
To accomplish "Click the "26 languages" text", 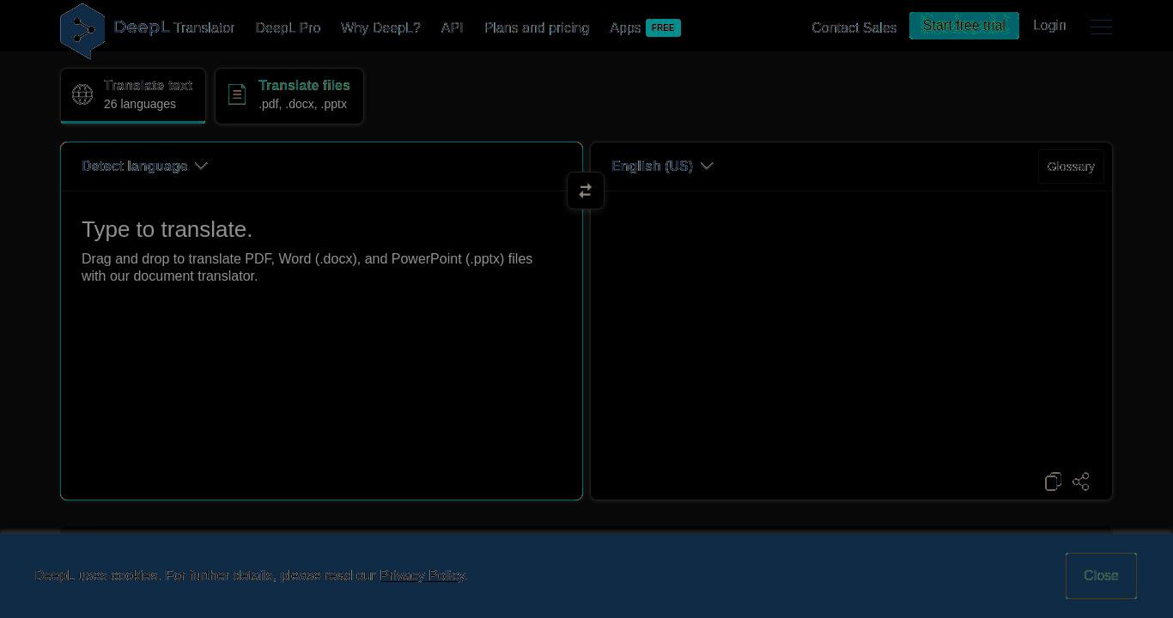I will pyautogui.click(x=140, y=104).
